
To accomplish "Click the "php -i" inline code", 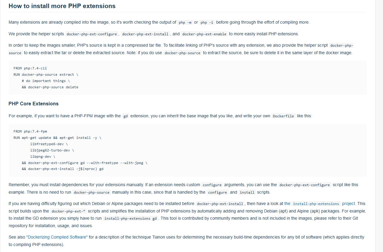I will (207, 22).
